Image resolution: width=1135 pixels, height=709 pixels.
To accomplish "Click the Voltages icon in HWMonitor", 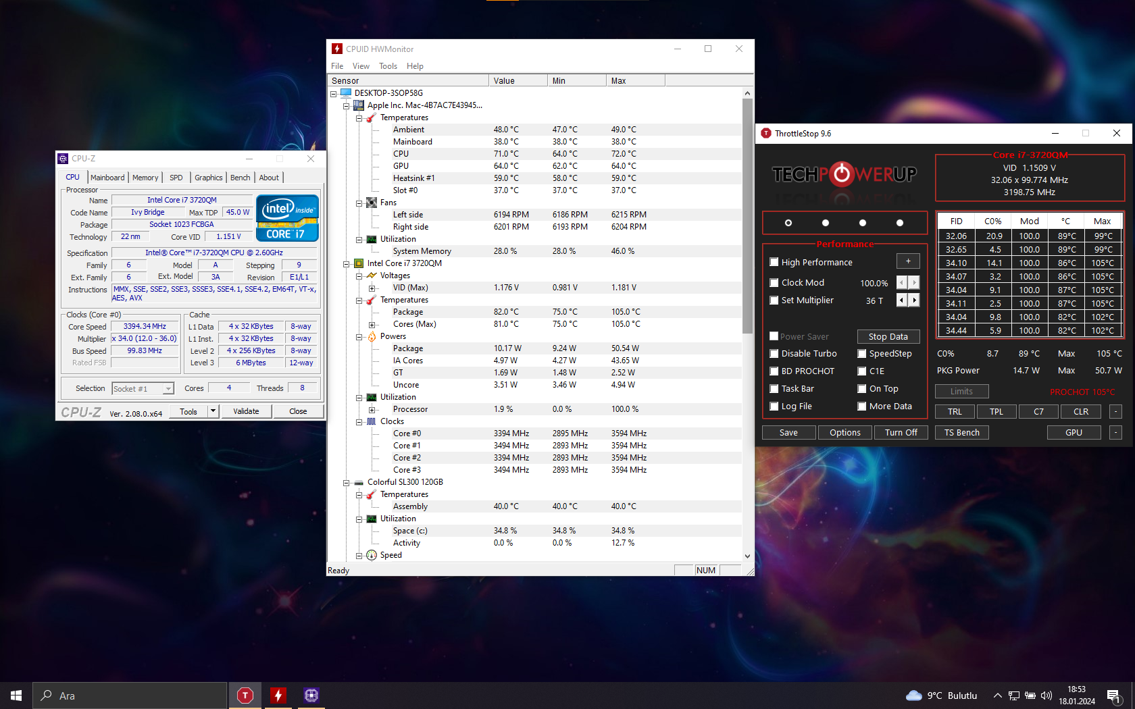I will (x=372, y=275).
